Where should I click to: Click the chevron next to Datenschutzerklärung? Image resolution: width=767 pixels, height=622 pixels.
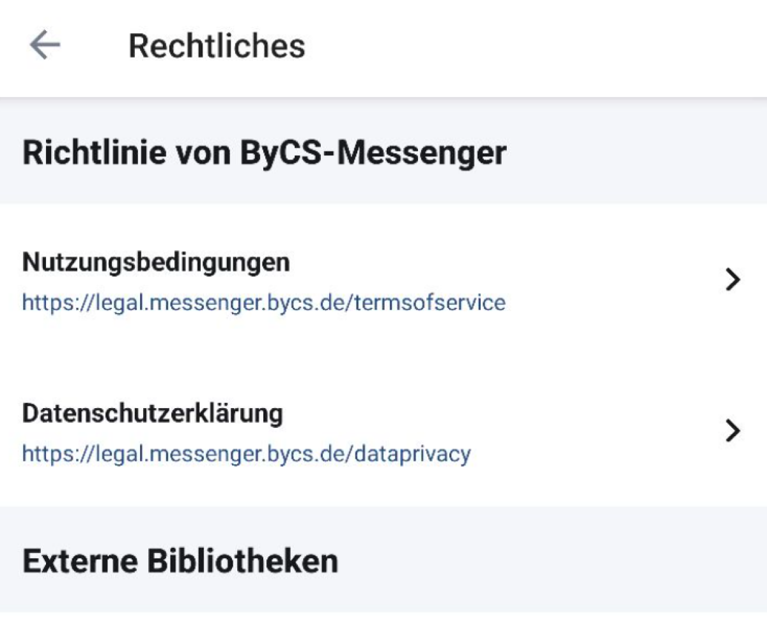(x=733, y=431)
